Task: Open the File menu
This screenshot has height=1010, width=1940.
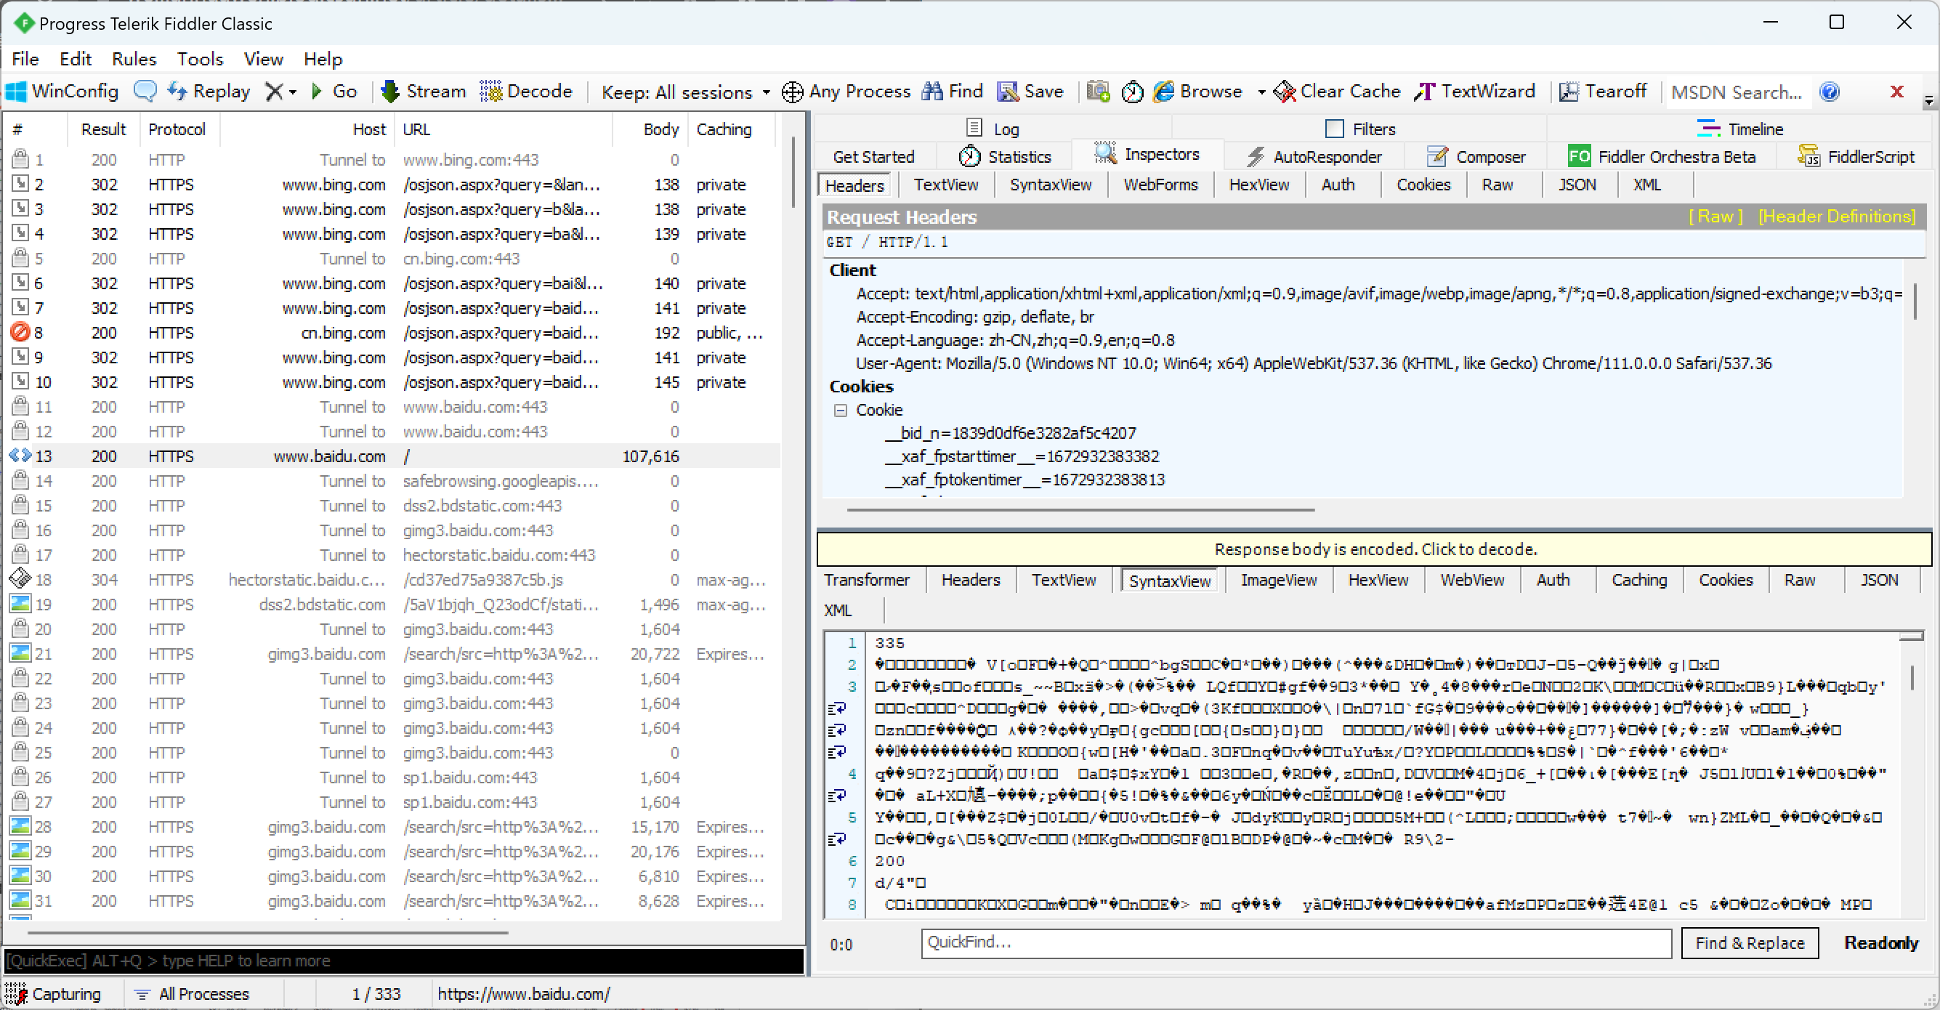Action: tap(25, 59)
